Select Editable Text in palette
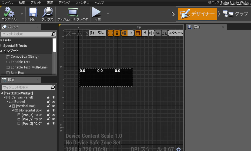 pos(18,62)
